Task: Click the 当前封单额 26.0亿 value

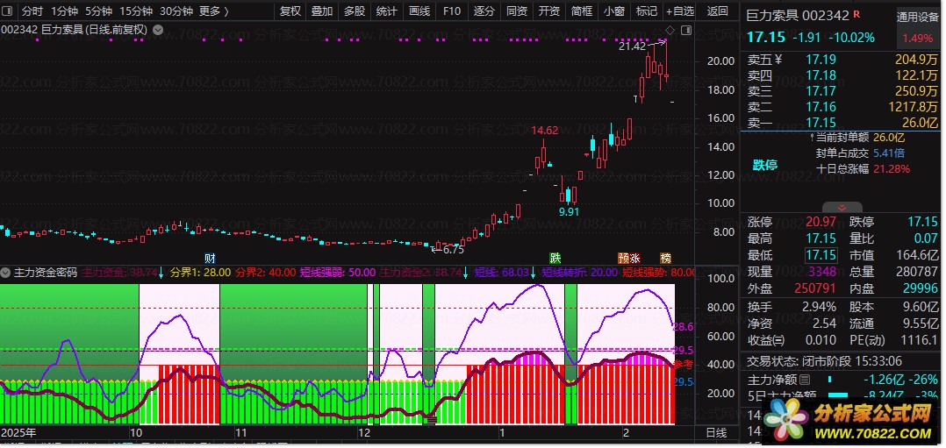Action: point(890,138)
